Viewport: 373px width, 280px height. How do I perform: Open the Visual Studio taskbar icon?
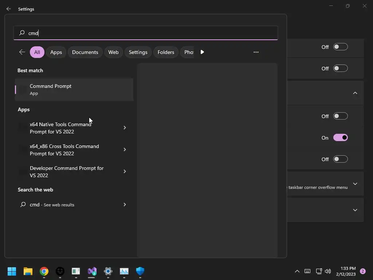coord(92,271)
